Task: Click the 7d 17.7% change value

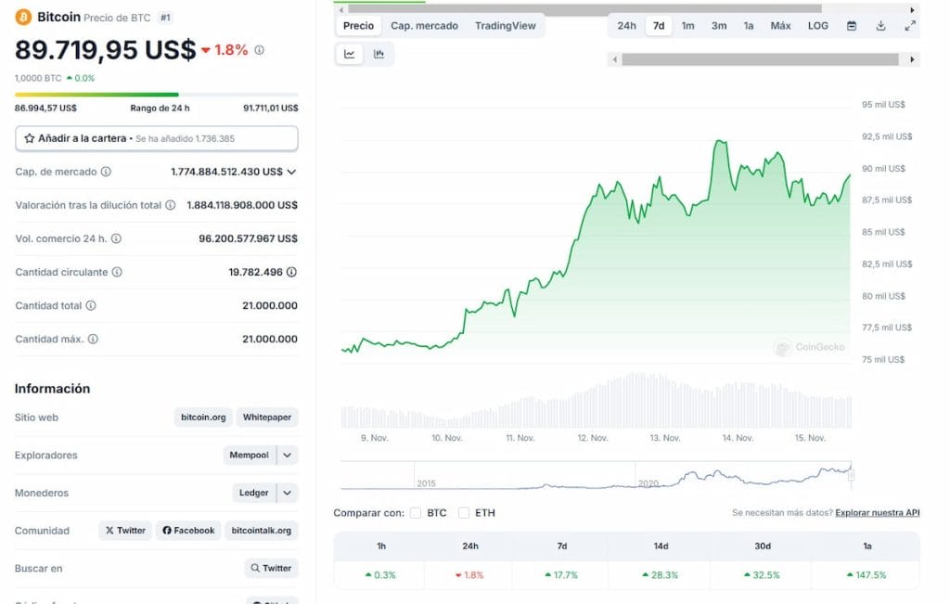Action: click(561, 575)
